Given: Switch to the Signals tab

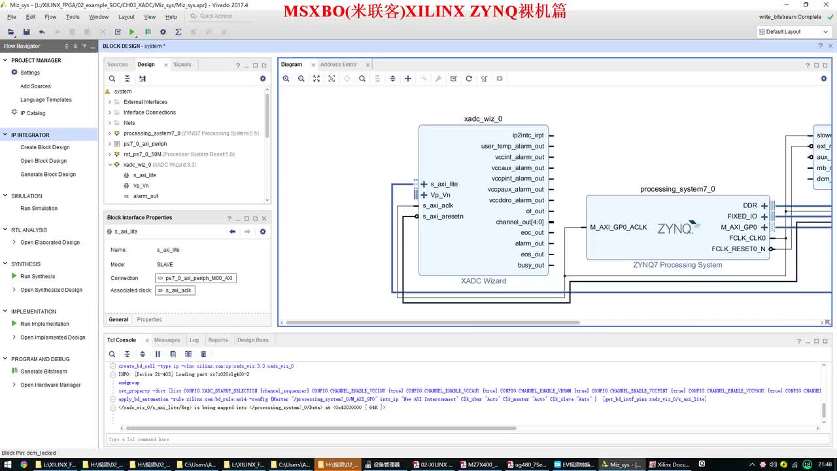Looking at the screenshot, I should pyautogui.click(x=182, y=64).
